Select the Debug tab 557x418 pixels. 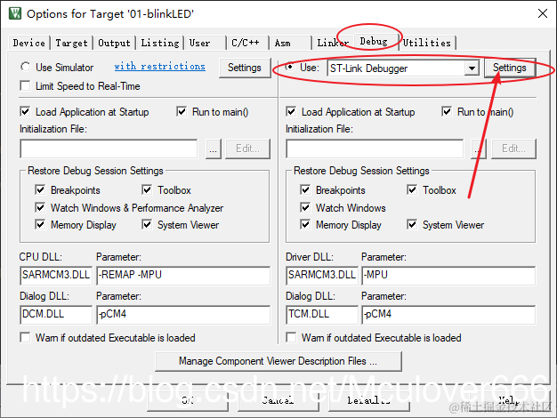pyautogui.click(x=374, y=42)
